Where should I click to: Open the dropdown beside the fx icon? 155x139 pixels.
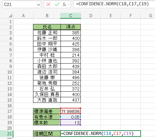[69, 4]
